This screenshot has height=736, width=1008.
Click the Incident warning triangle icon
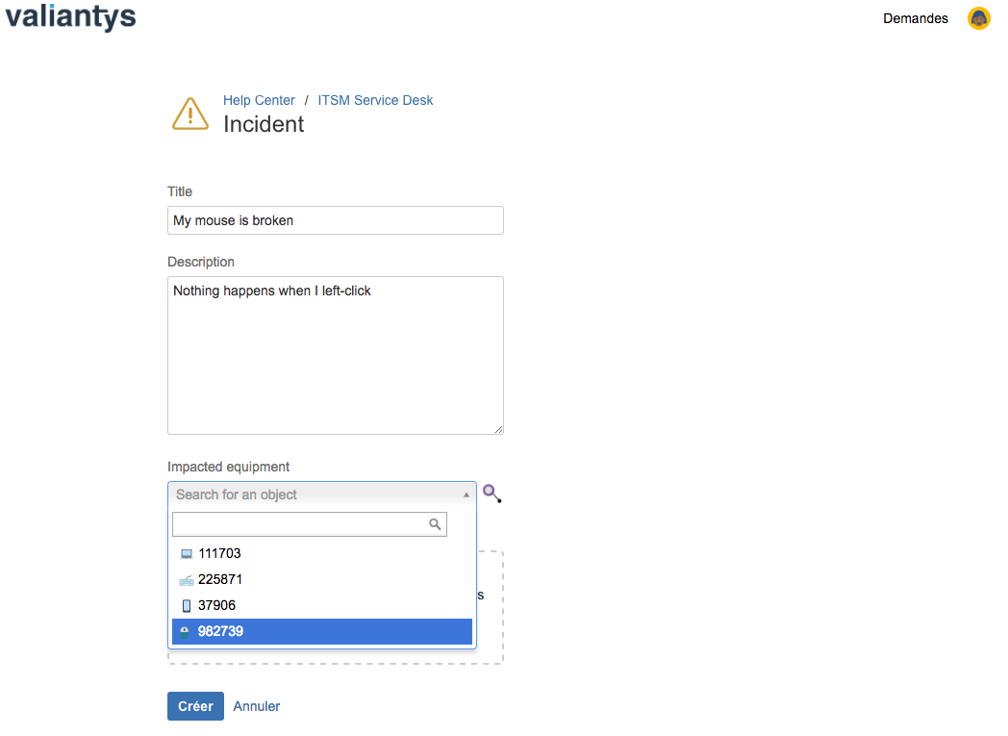coord(190,114)
